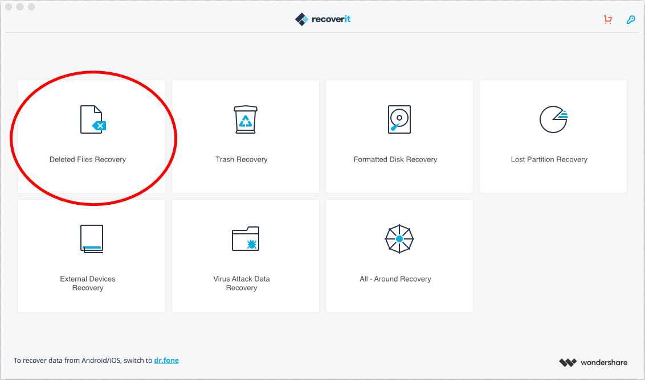Image resolution: width=645 pixels, height=380 pixels.
Task: Click the Recoverit logo at top
Action: click(x=323, y=19)
